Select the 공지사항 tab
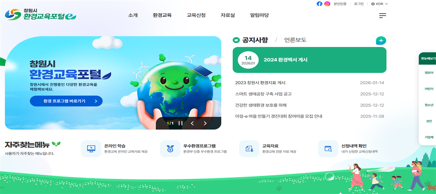436x194 pixels. (255, 40)
